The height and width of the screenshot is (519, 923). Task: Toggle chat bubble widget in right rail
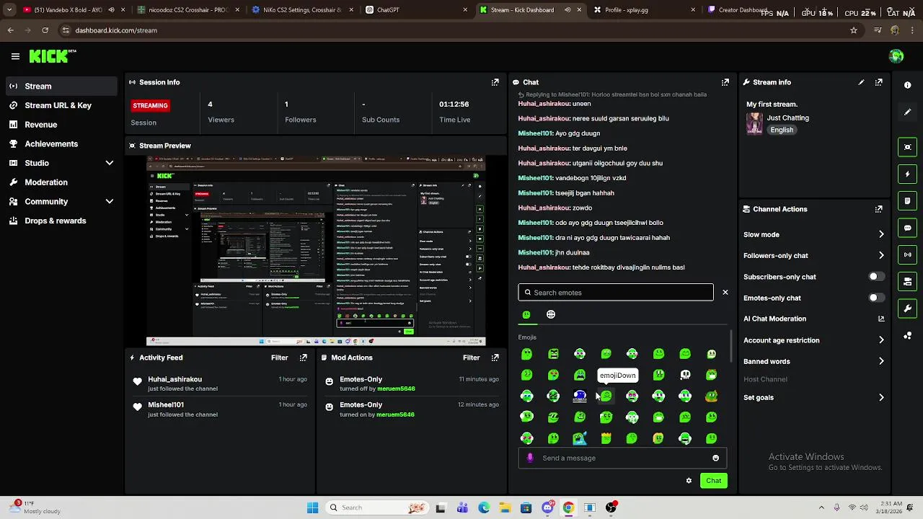click(908, 228)
